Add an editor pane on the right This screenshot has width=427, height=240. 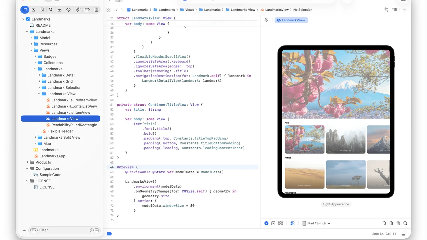[x=405, y=10]
